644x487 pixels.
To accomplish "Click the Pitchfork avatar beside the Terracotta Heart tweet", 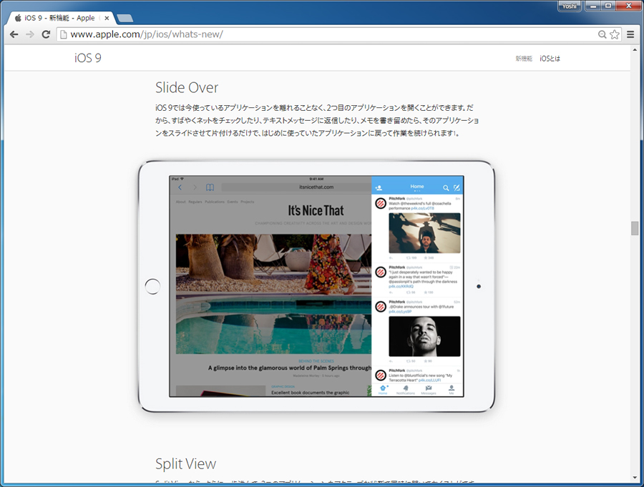I will tap(381, 375).
